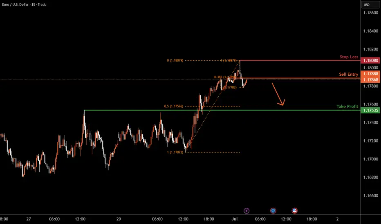The width and height of the screenshot is (381, 224).
Task: Click the 1.18400 price axis value
Action: point(370,31)
